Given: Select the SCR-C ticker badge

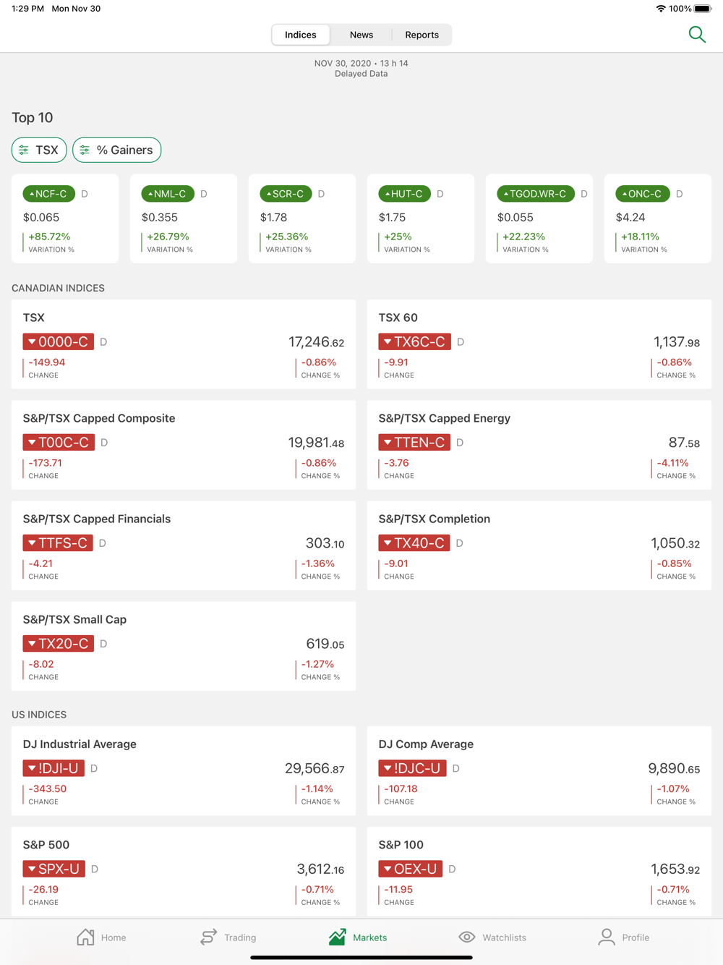Looking at the screenshot, I should tap(286, 194).
